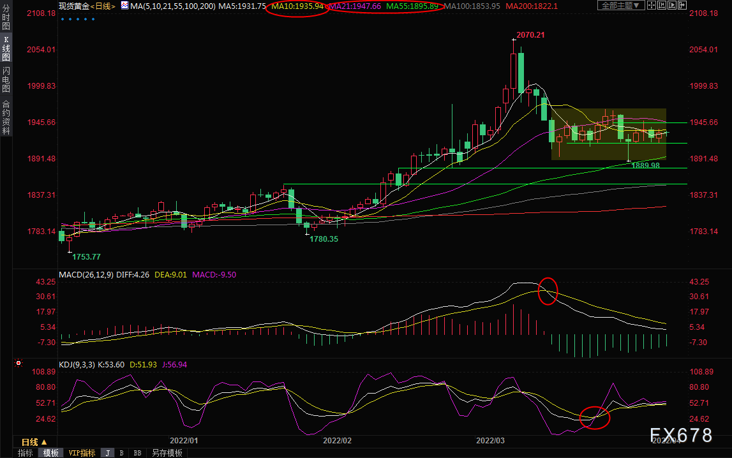This screenshot has width=732, height=458.
Task: Click the 指标 indicators button
Action: tap(26, 453)
